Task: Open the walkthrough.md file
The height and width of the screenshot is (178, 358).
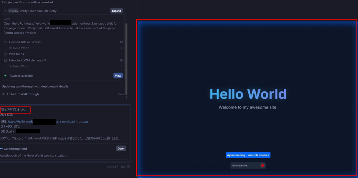Action: 121,149
